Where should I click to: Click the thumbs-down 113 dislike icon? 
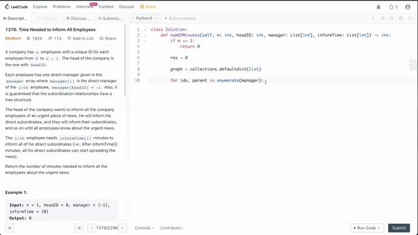pyautogui.click(x=50, y=39)
